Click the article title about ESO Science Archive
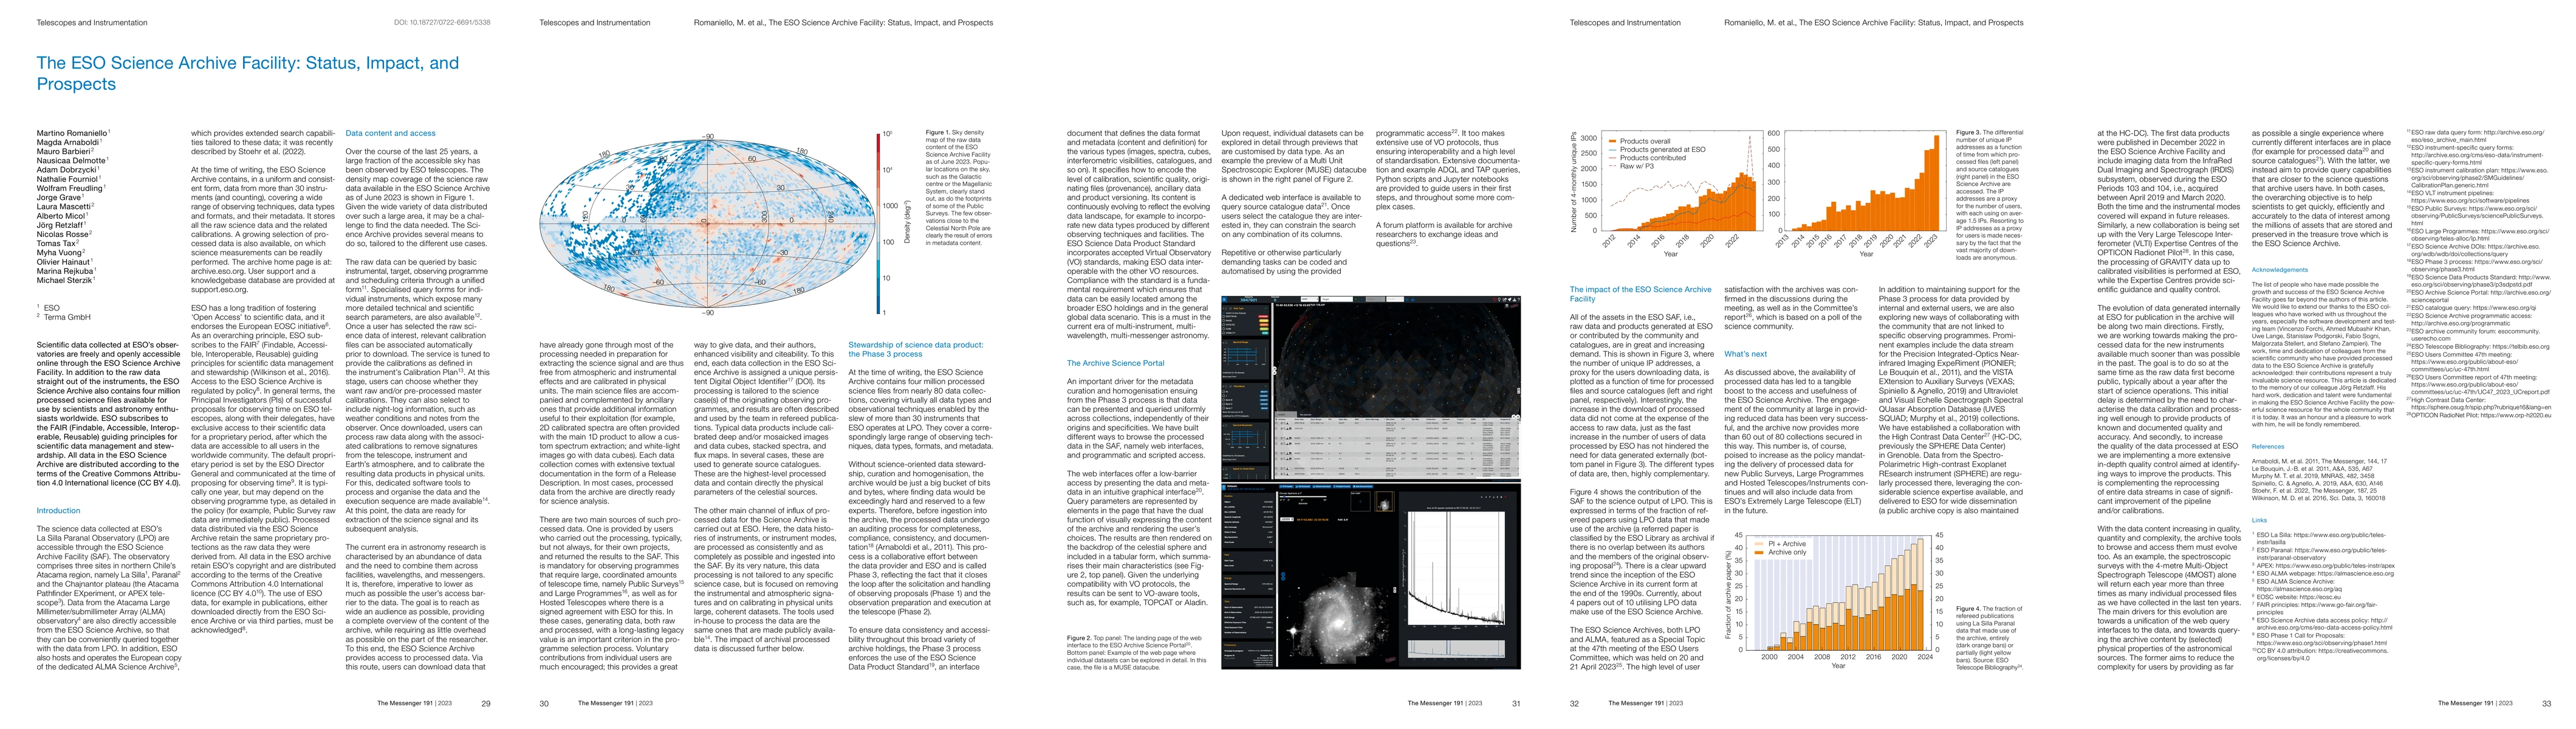The height and width of the screenshot is (729, 2576). click(248, 73)
